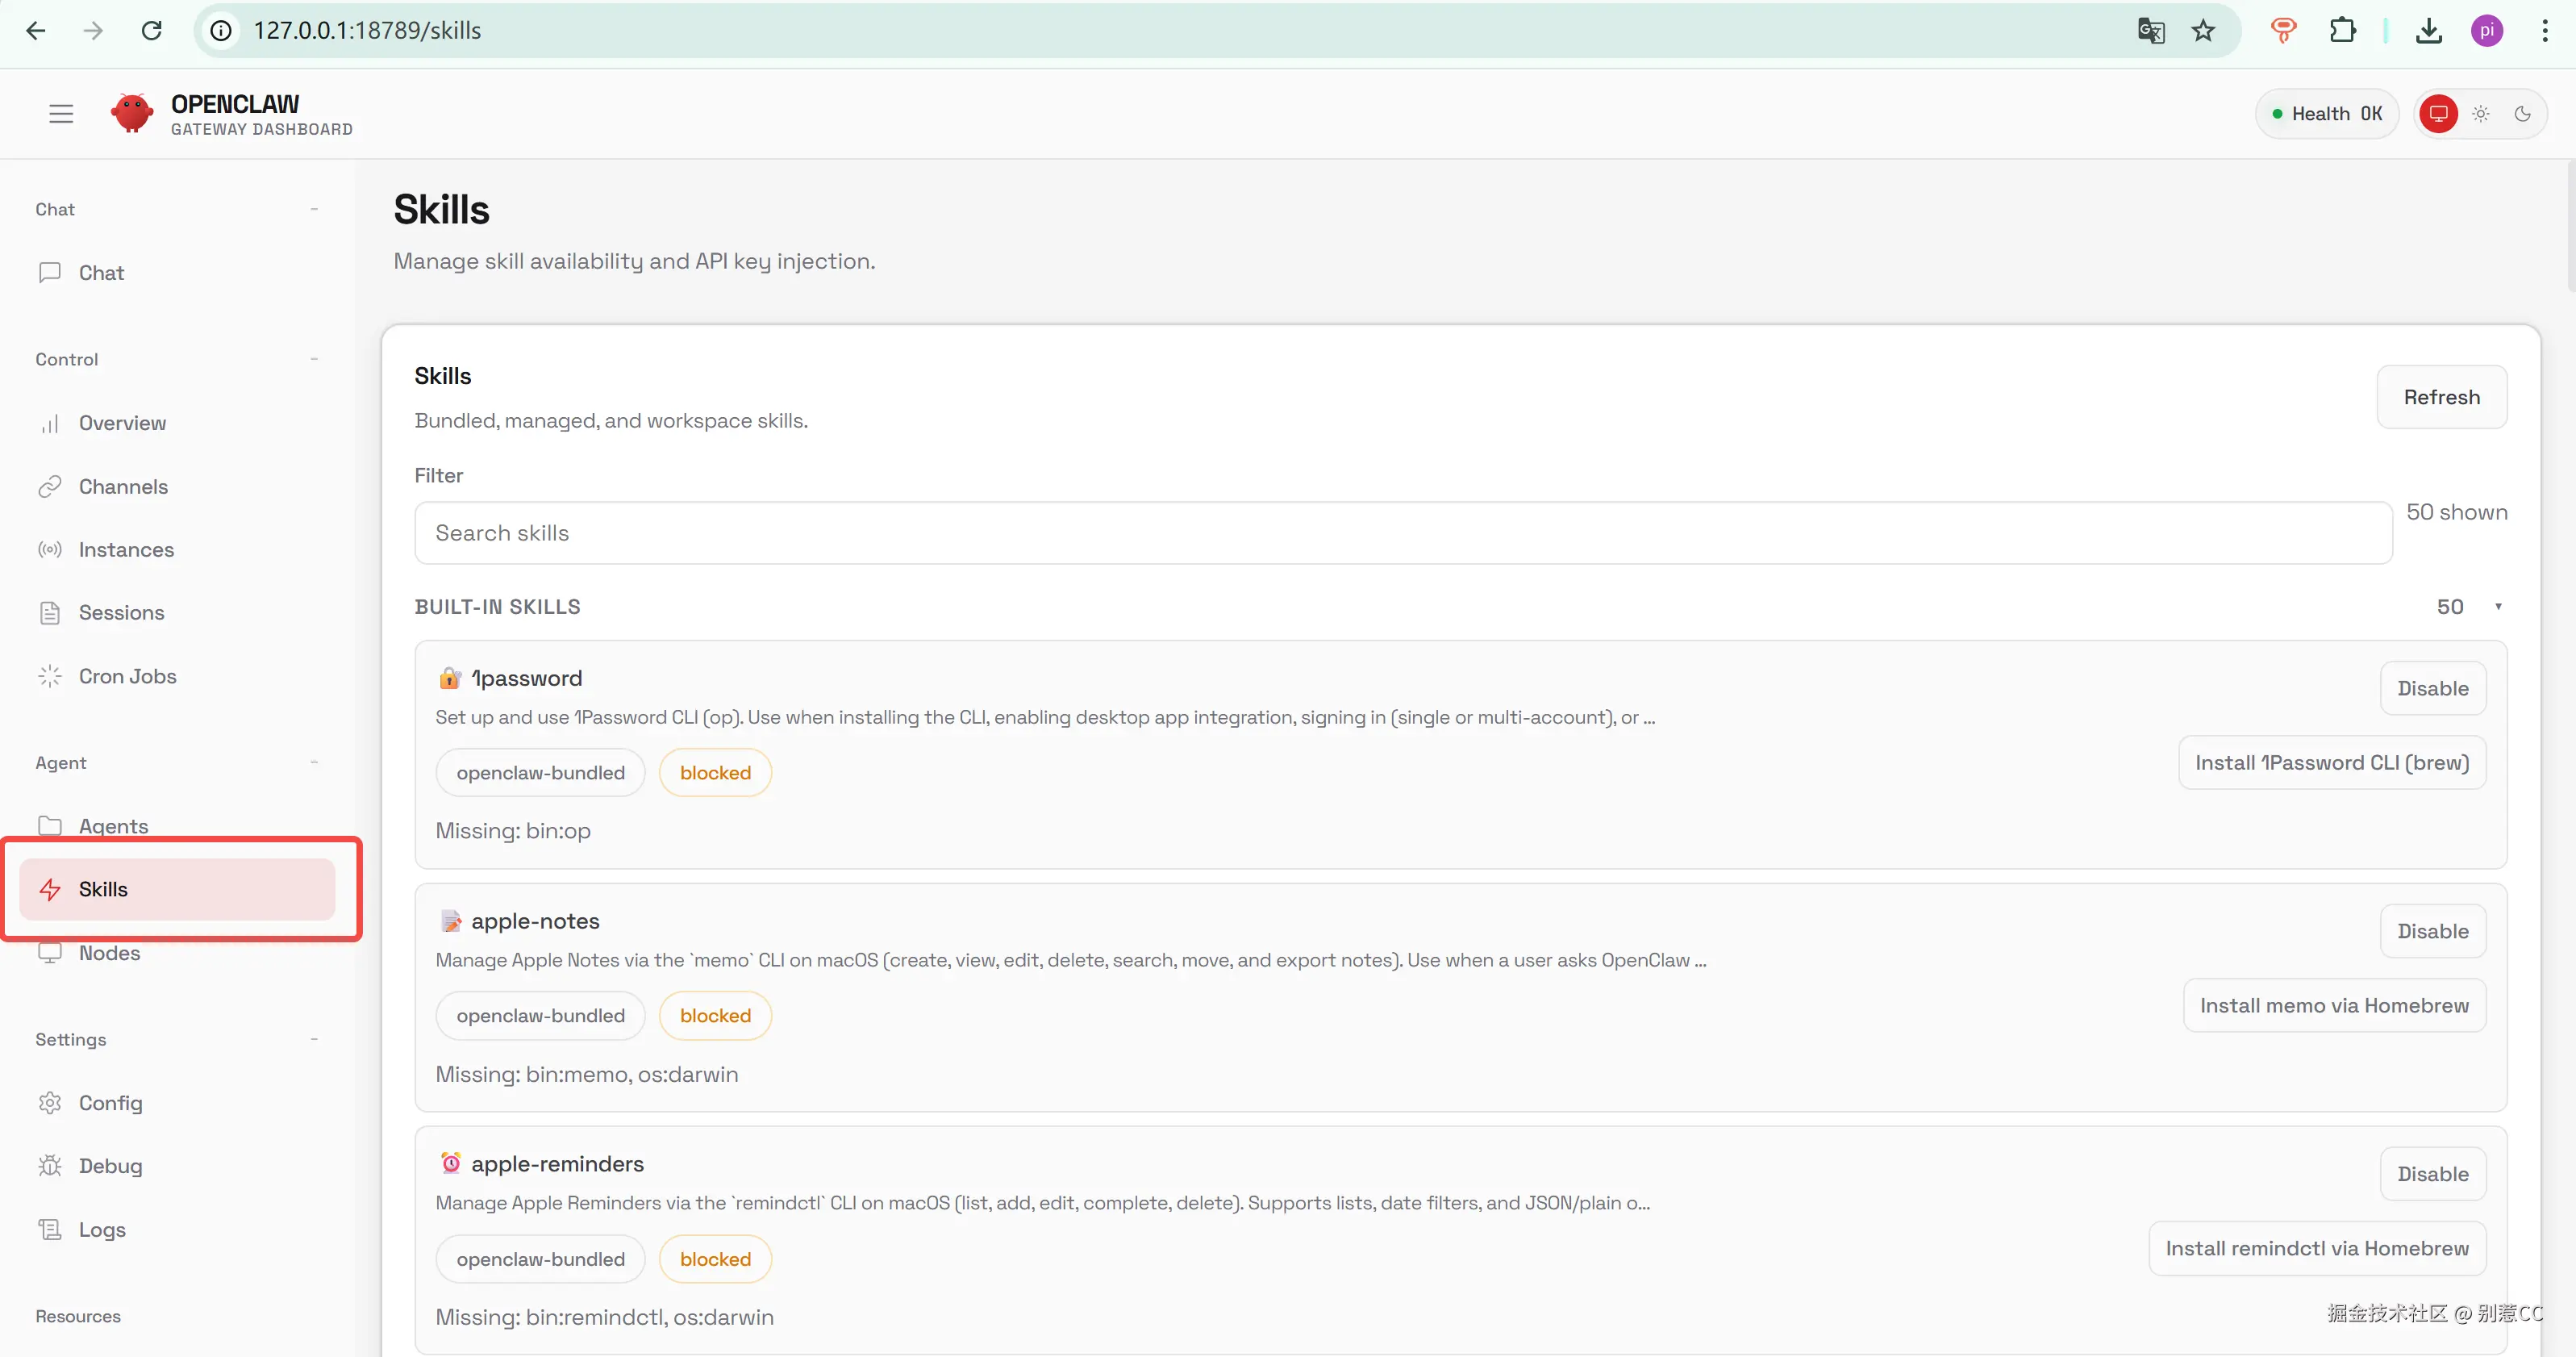Open Cron Jobs in sidebar
The image size is (2576, 1357).
pos(127,676)
